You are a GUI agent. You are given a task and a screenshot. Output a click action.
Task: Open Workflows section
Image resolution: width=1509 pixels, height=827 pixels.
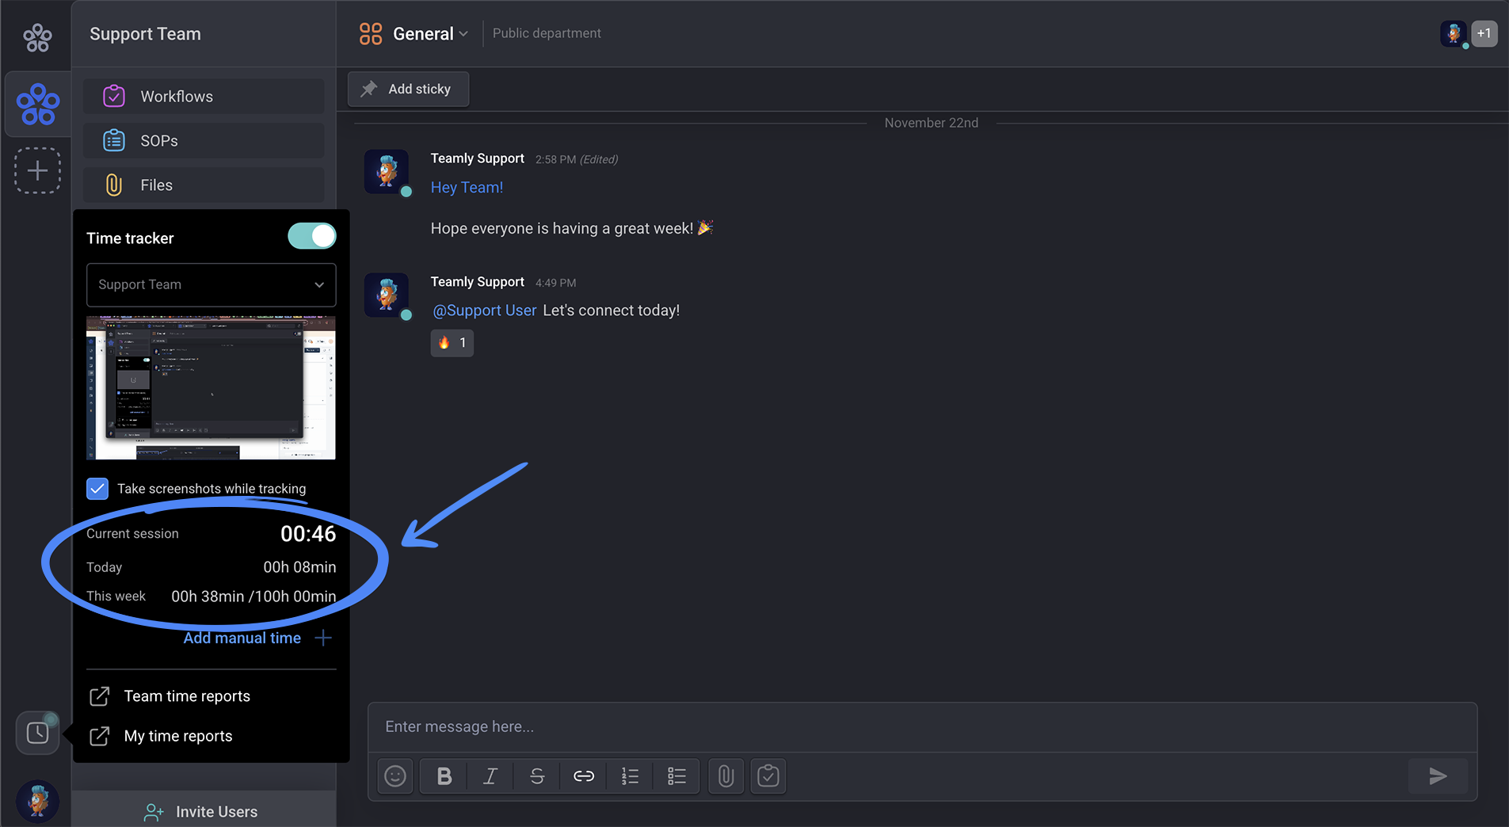pyautogui.click(x=204, y=96)
